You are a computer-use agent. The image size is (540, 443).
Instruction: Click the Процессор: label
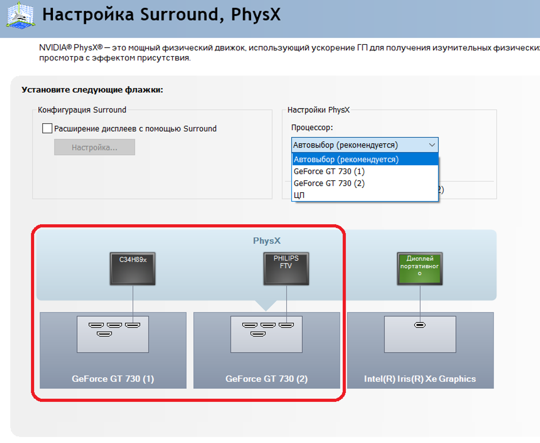click(x=312, y=127)
